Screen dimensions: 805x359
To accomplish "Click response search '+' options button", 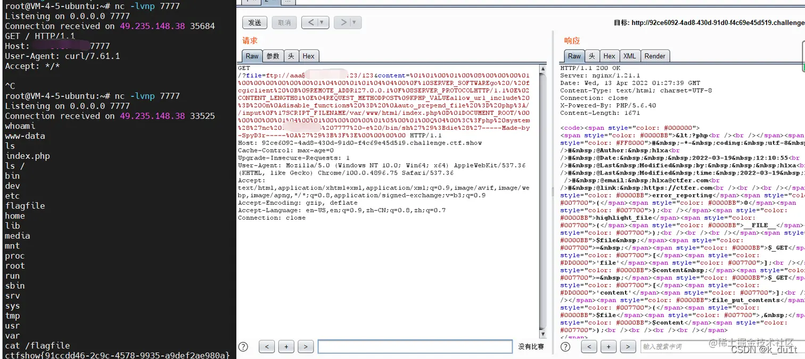I will (x=609, y=347).
